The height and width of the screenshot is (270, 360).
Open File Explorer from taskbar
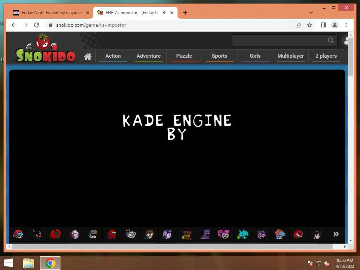[x=28, y=263]
